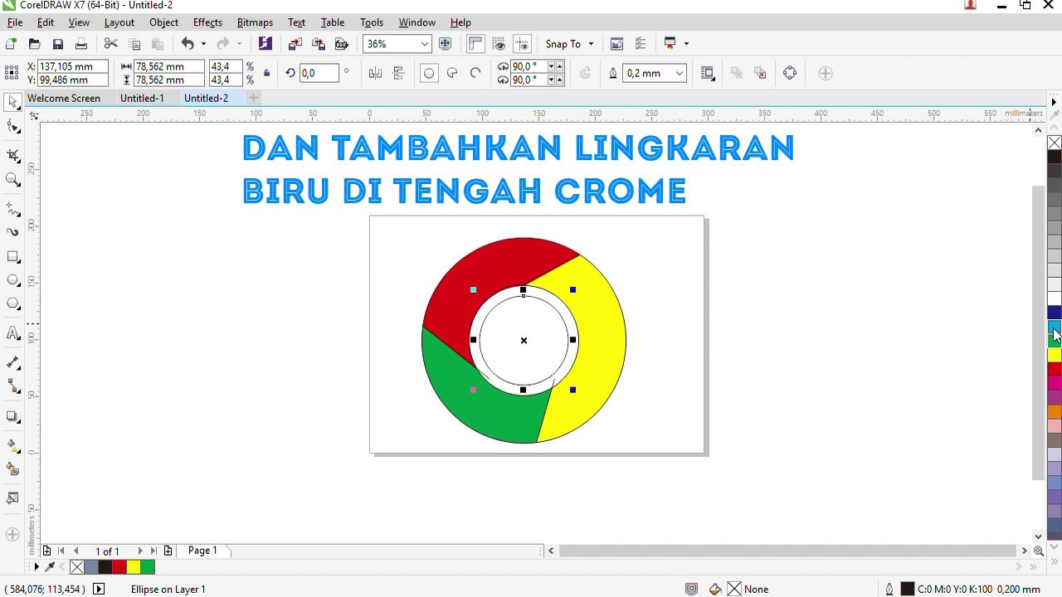The image size is (1062, 597).
Task: Switch ellipse type to Pie
Action: (452, 73)
